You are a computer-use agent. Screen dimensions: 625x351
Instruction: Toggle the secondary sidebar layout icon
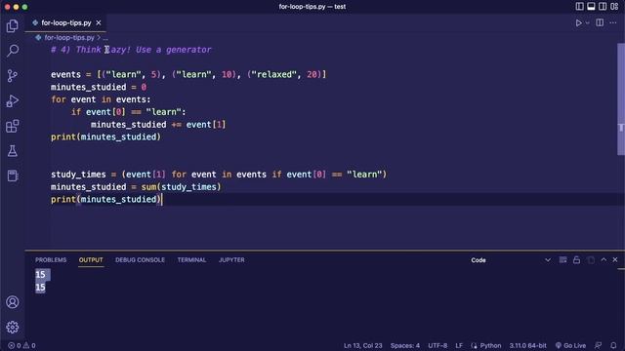point(603,7)
